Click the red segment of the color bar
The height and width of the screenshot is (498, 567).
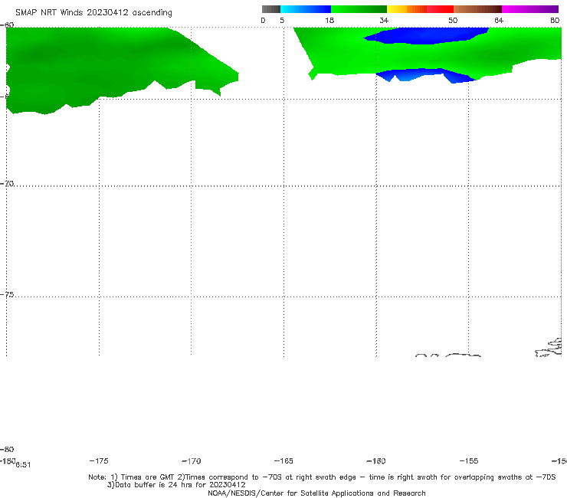point(440,9)
